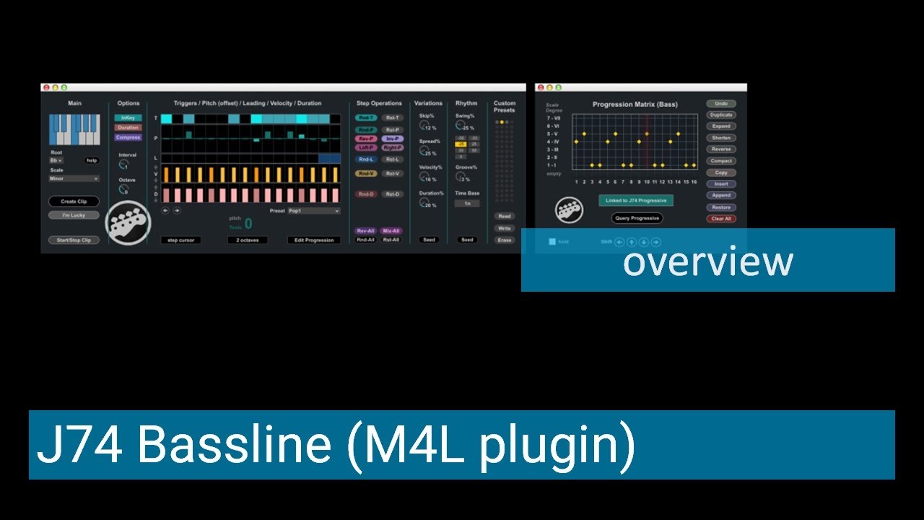Click the Interval knob
This screenshot has width=924, height=520.
(x=123, y=164)
